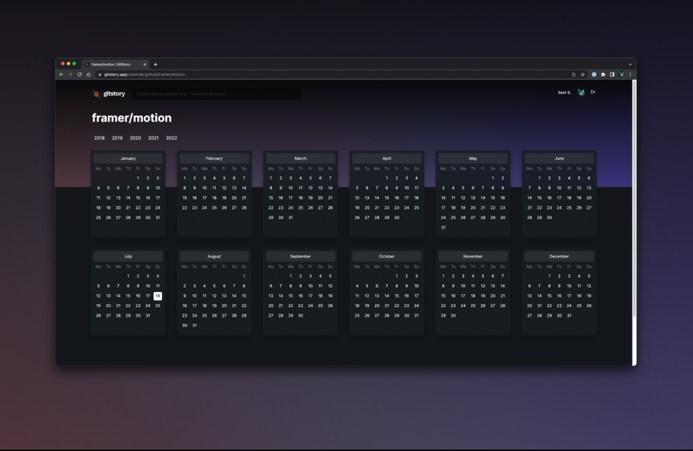This screenshot has height=451, width=693.
Task: Click the framer/motion page heading
Action: tap(132, 118)
